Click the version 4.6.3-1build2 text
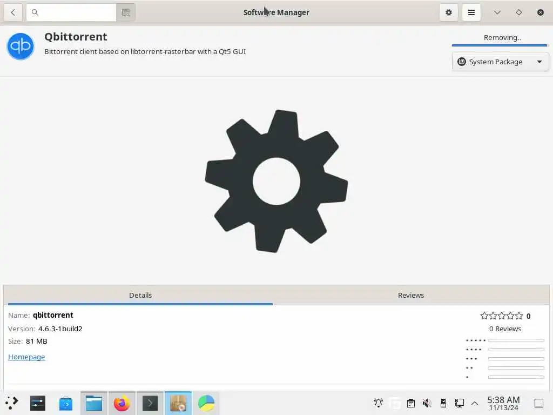This screenshot has width=553, height=415. pyautogui.click(x=60, y=329)
